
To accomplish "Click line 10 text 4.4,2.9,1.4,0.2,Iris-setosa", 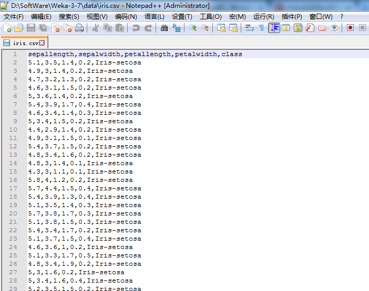I will pos(85,130).
